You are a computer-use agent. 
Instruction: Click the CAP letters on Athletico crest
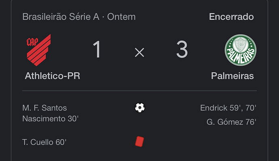pos(32,42)
